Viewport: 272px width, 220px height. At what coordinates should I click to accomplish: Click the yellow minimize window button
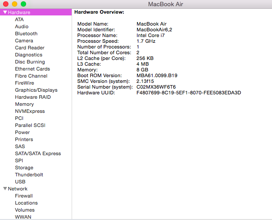[15, 4]
